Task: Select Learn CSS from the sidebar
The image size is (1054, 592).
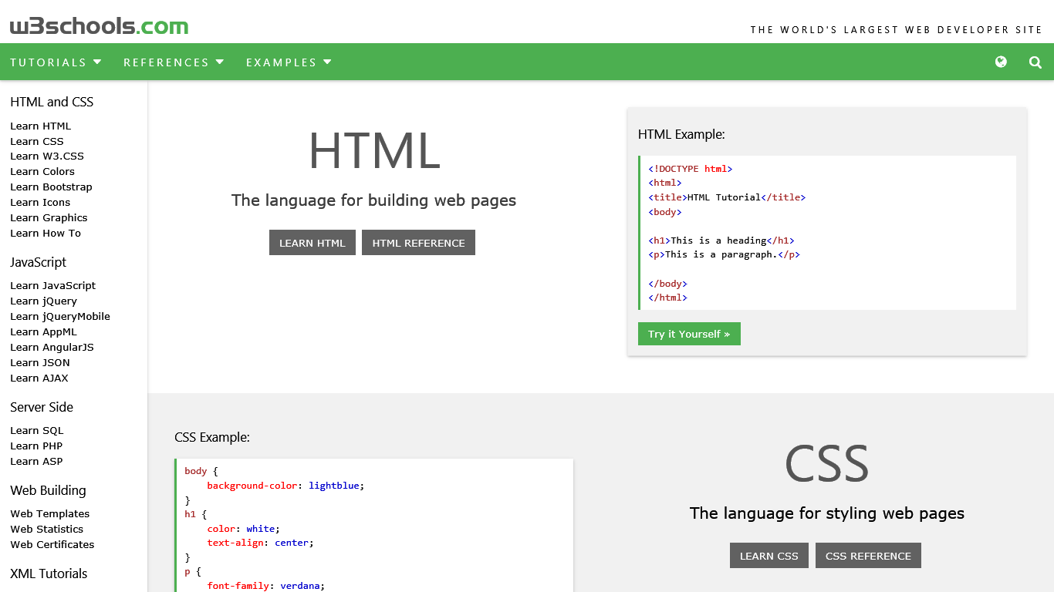Action: (x=36, y=141)
